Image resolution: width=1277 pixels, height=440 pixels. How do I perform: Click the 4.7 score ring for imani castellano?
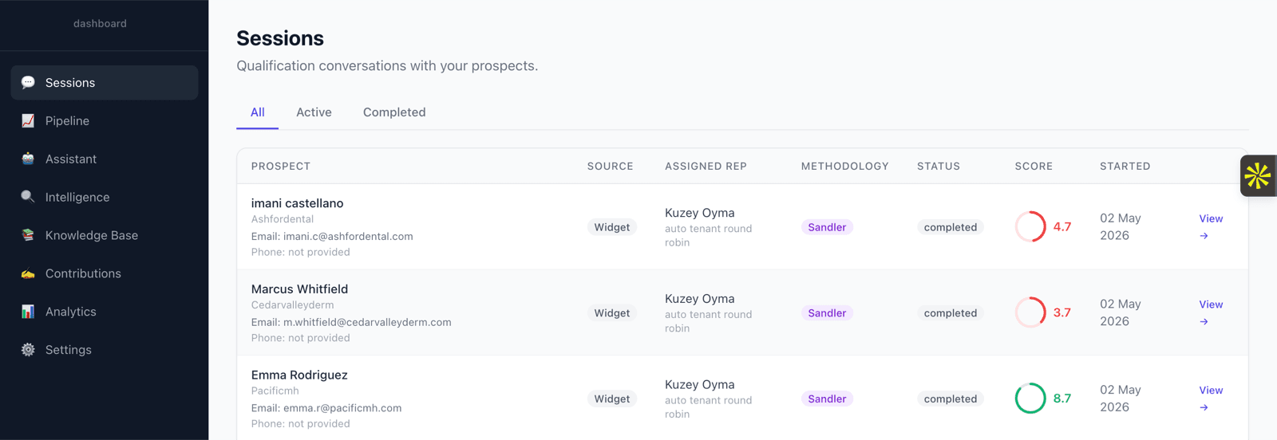[x=1030, y=226]
